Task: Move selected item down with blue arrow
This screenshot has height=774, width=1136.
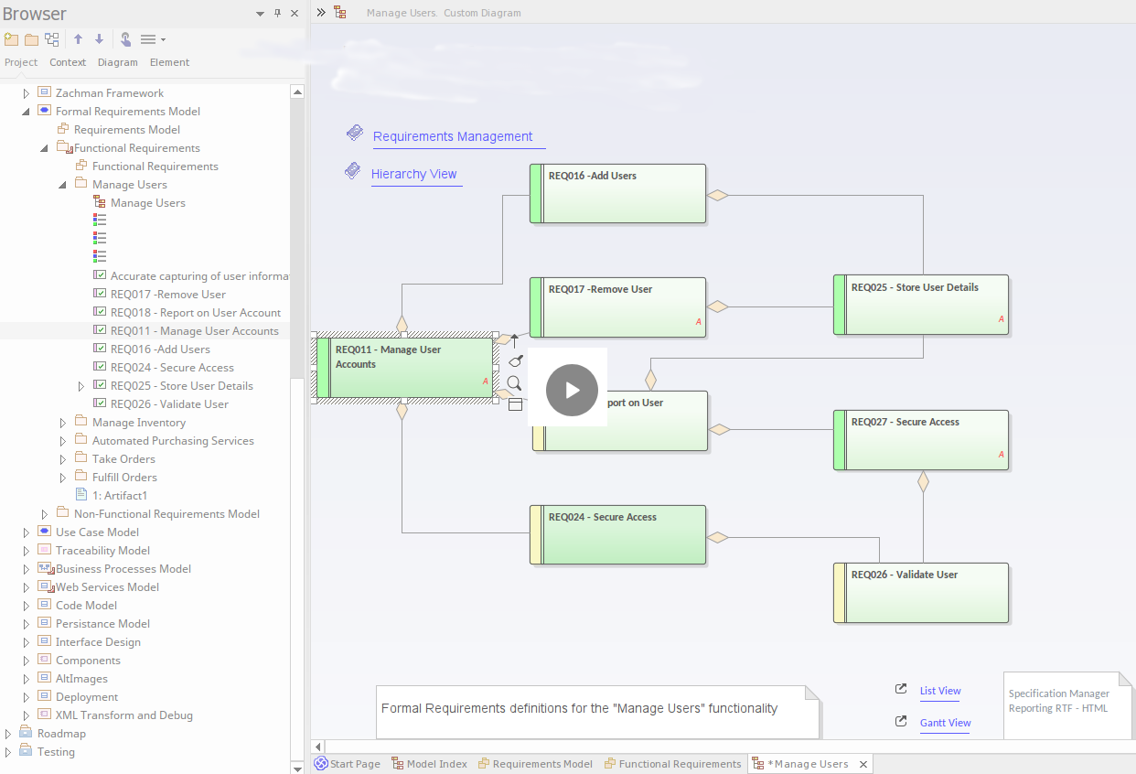Action: pos(100,39)
